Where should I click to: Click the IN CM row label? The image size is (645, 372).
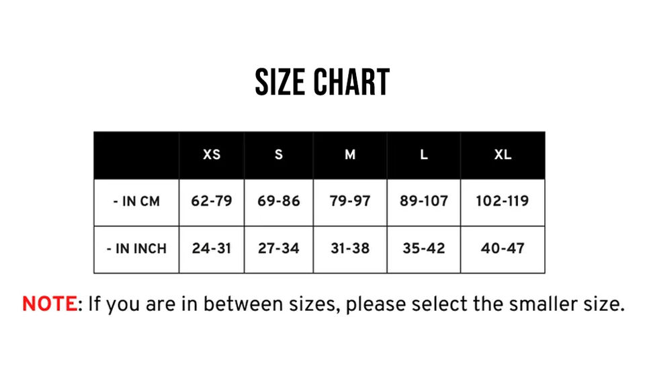137,201
